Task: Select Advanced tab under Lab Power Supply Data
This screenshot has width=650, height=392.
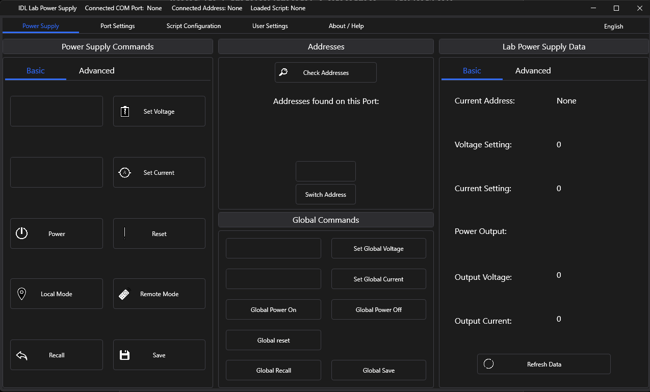Action: (533, 71)
